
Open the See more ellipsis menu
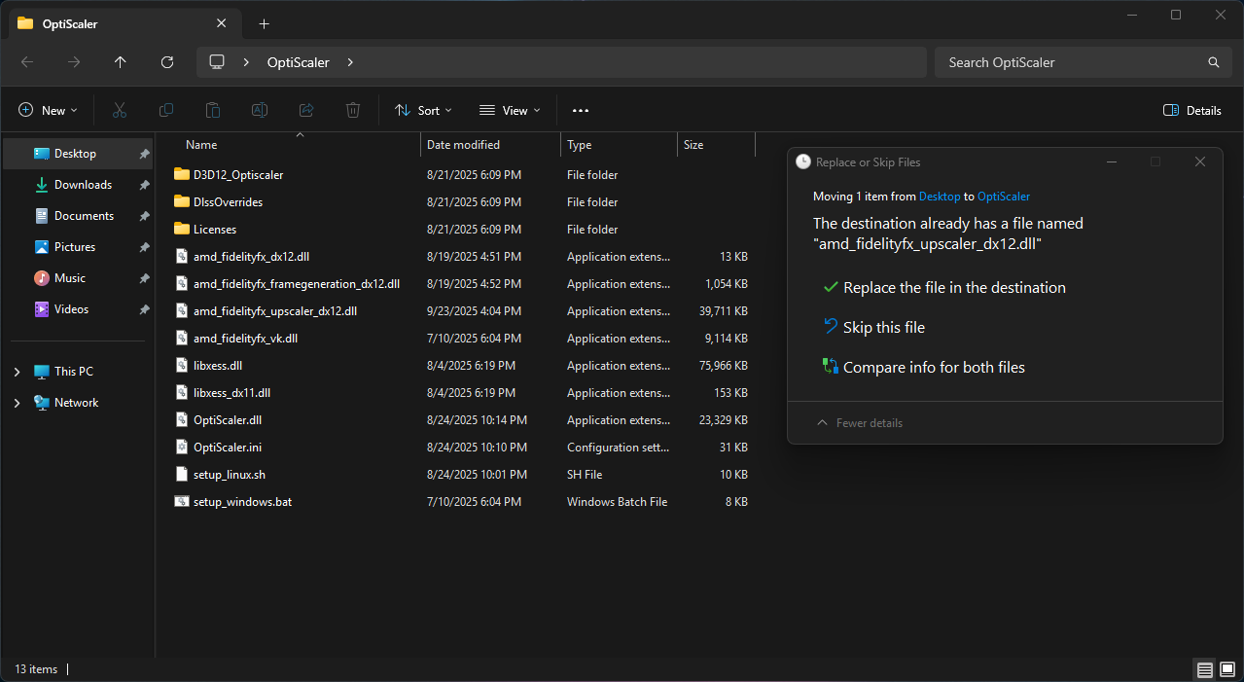(581, 111)
